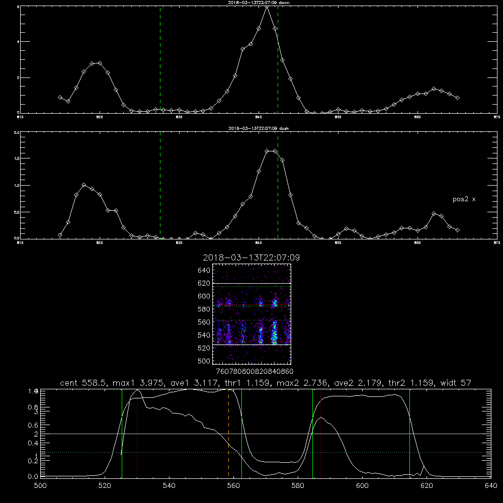
Task: Click the '1.0' label on dusk plot y-axis
Action: click(17, 186)
